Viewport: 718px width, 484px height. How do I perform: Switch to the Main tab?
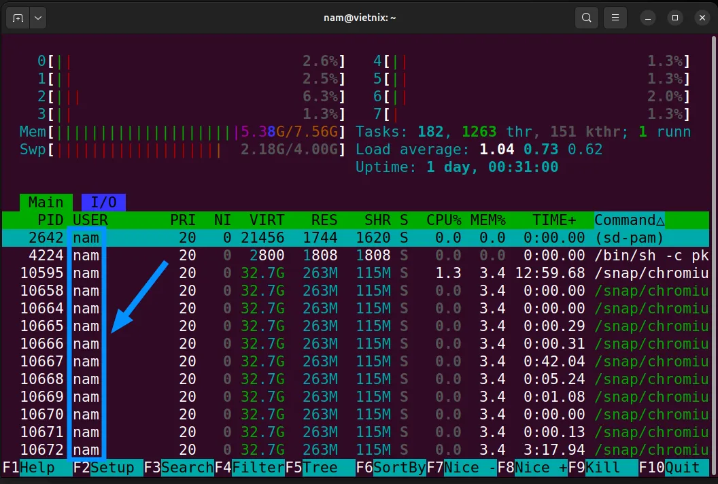point(46,203)
